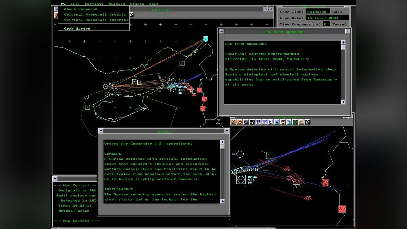The width and height of the screenshot is (407, 229).
Task: Select the cyan unit at northeast map corner
Action: point(206,39)
